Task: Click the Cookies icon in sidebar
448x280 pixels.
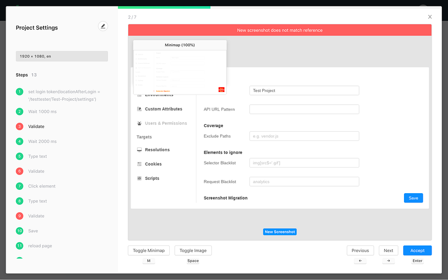Action: click(139, 164)
